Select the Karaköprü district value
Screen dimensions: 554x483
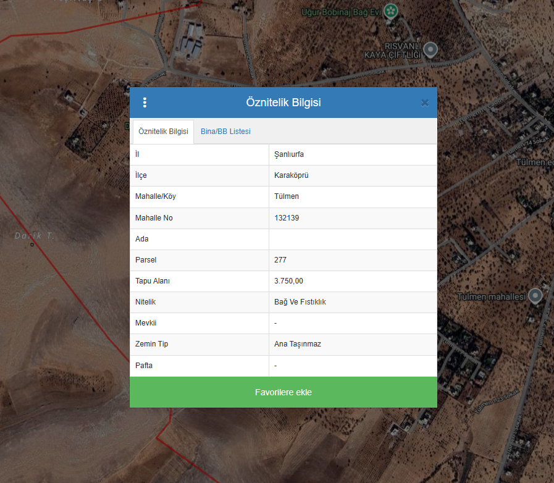coord(353,175)
